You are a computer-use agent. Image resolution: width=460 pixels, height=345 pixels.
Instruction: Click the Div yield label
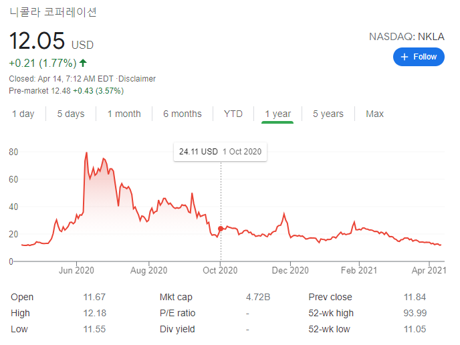177,329
